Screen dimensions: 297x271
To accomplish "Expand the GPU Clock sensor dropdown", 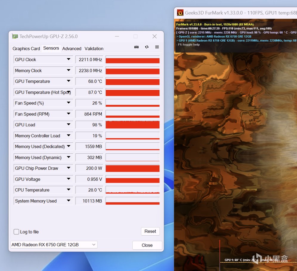I will 69,59.
